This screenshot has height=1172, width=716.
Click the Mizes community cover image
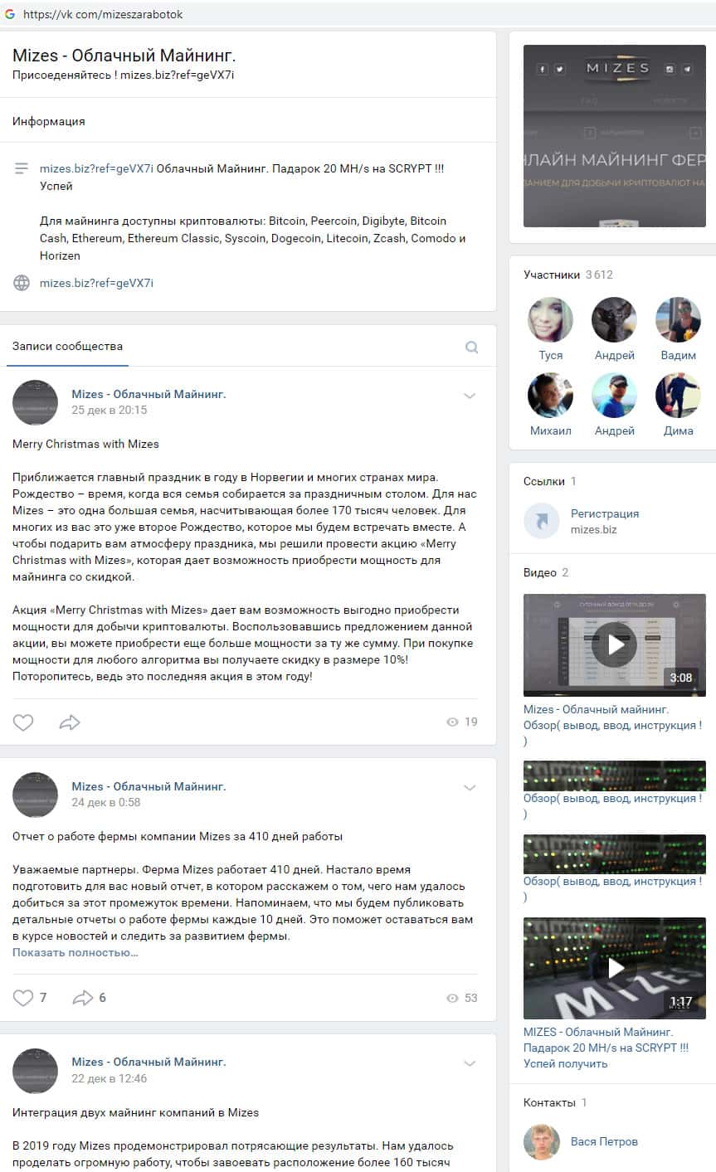pos(615,136)
